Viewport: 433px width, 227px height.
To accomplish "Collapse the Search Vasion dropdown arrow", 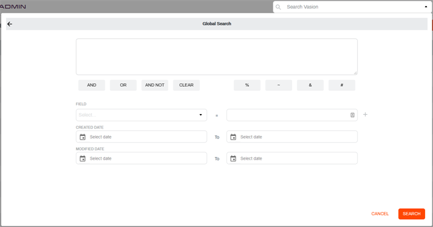I will coord(426,7).
